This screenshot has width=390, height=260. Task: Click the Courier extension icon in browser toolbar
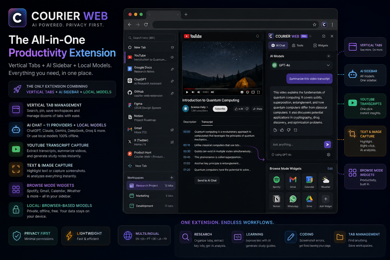tap(324, 25)
